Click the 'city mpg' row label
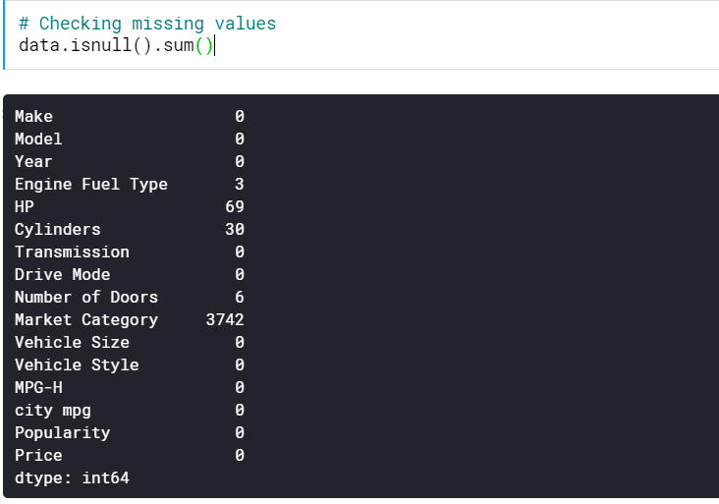 (x=52, y=410)
